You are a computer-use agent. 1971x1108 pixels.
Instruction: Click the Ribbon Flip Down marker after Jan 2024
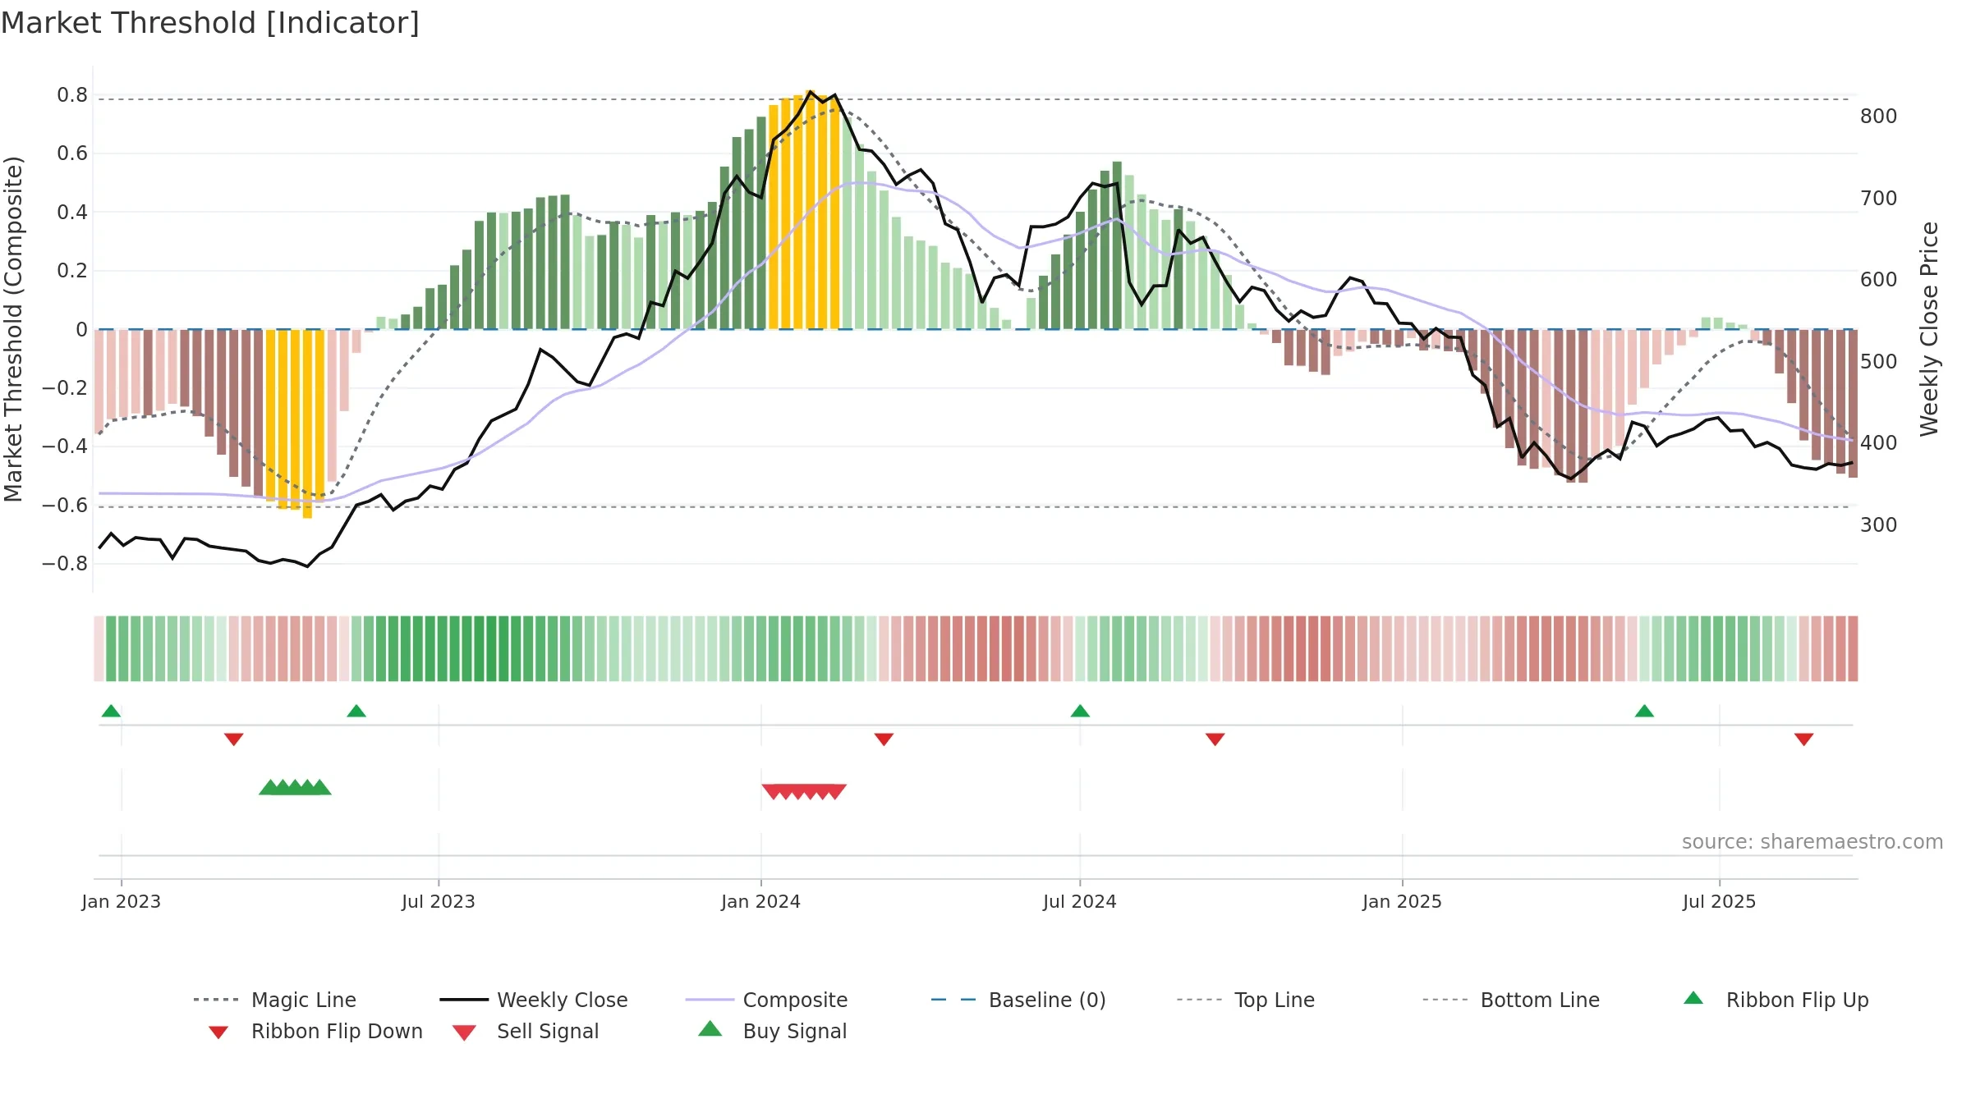tap(884, 739)
